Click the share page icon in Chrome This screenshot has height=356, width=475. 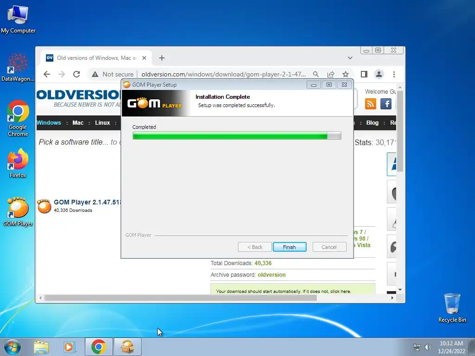tap(330, 74)
